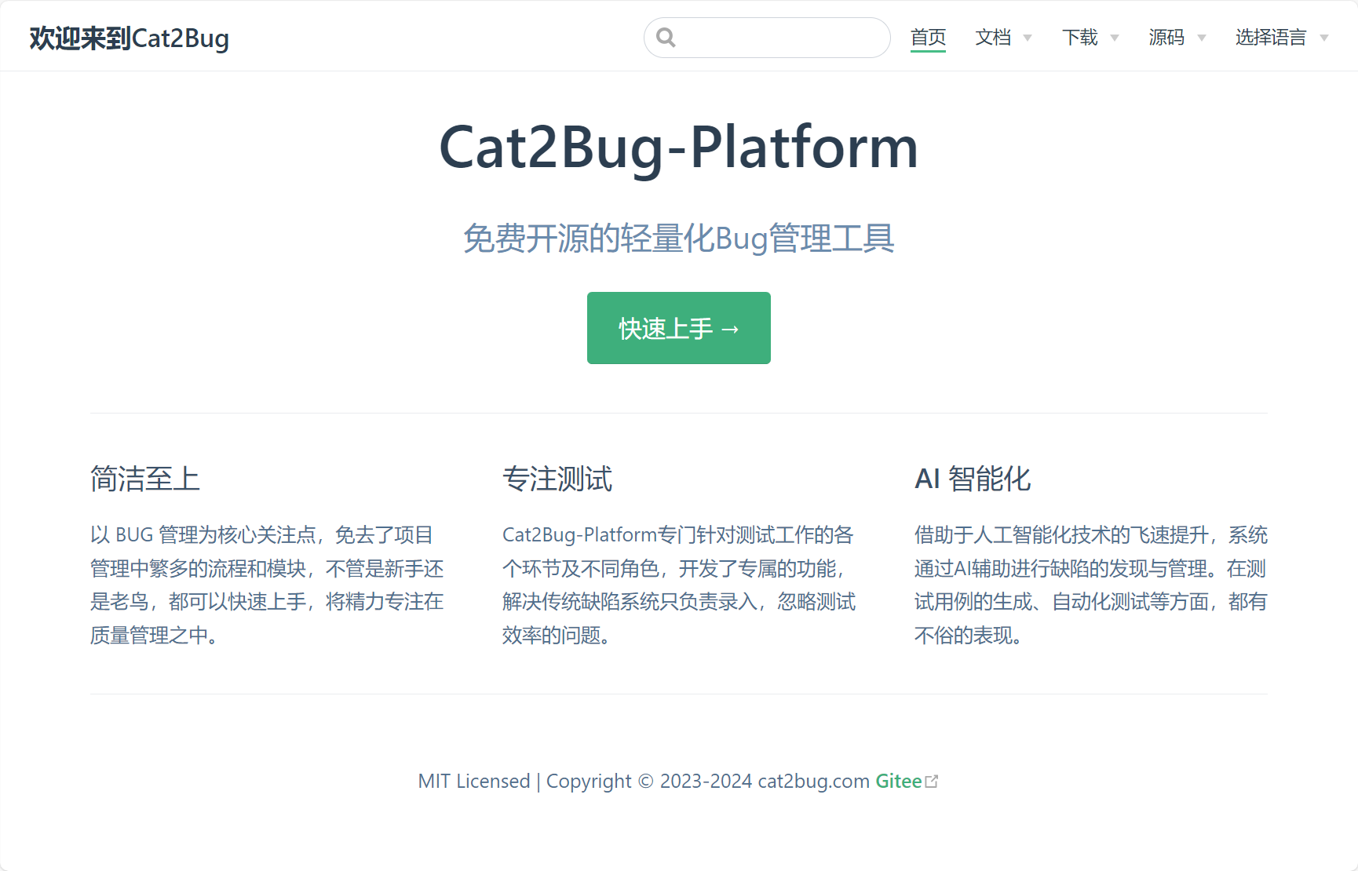Click the 专注测试 feature heading
This screenshot has height=871, width=1358.
click(557, 479)
